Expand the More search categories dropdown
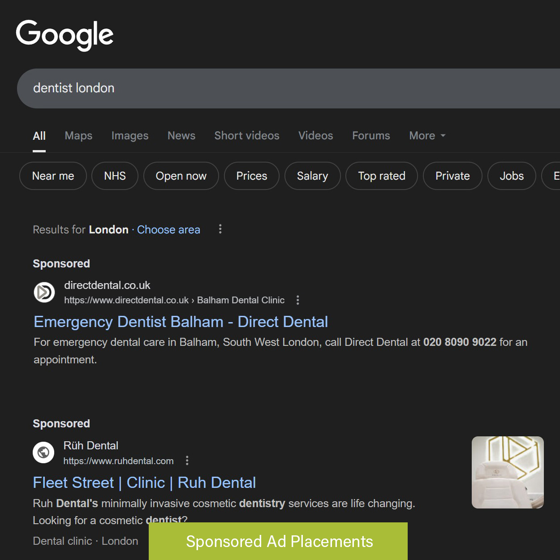The height and width of the screenshot is (560, 560). [427, 136]
